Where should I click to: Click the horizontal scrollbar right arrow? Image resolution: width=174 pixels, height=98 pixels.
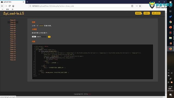click(164, 97)
